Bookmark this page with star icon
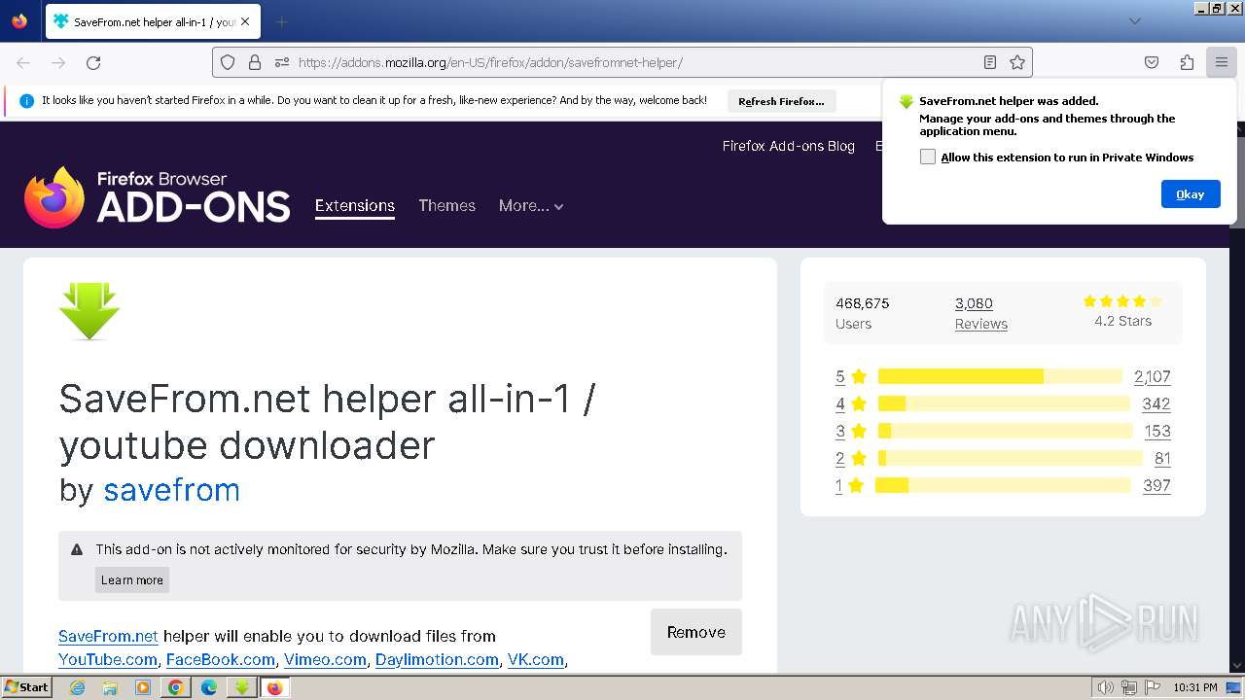The image size is (1245, 700). pyautogui.click(x=1017, y=62)
